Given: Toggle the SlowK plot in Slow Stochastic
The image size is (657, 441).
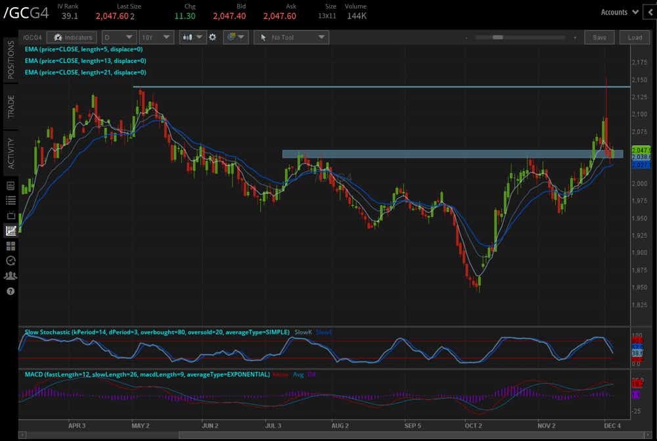Looking at the screenshot, I should [x=303, y=332].
